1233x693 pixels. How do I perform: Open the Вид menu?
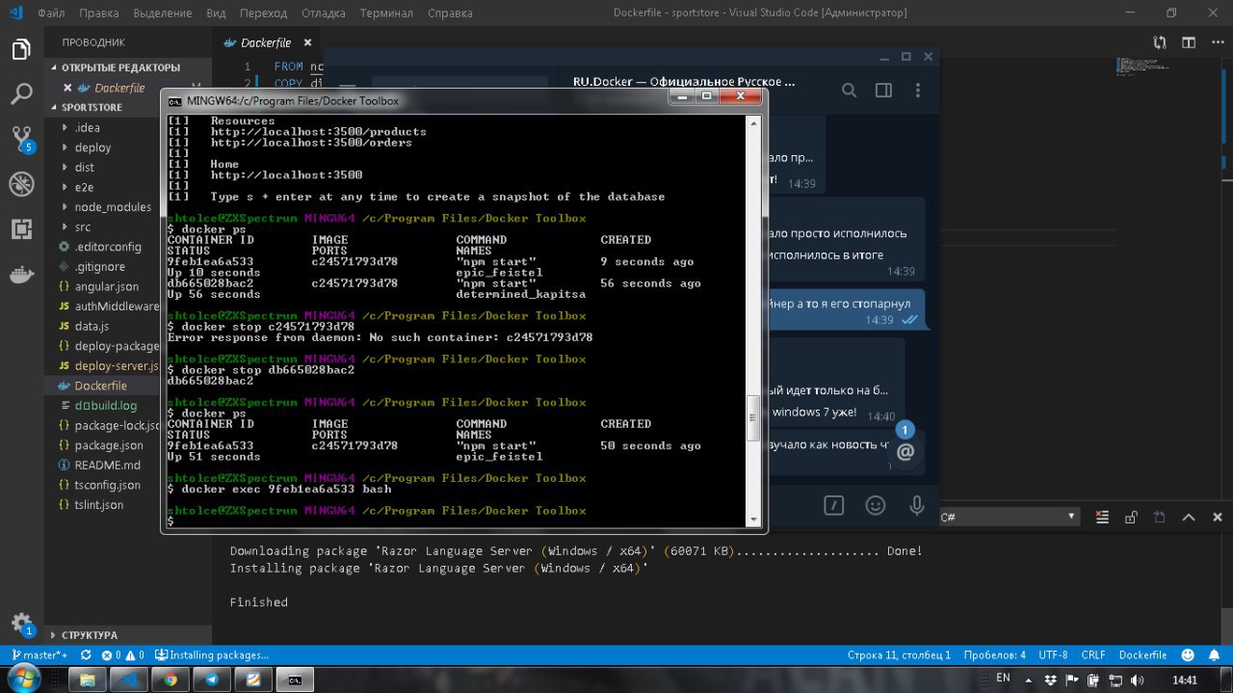[216, 13]
